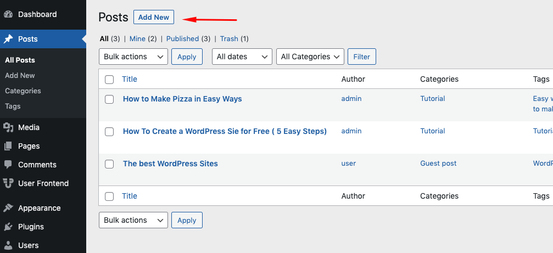This screenshot has width=553, height=253.
Task: Tick the checkbox for The best WordPress Sites
Action: tap(109, 164)
